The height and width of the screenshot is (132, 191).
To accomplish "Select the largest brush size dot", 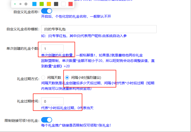I will click(26, 4).
